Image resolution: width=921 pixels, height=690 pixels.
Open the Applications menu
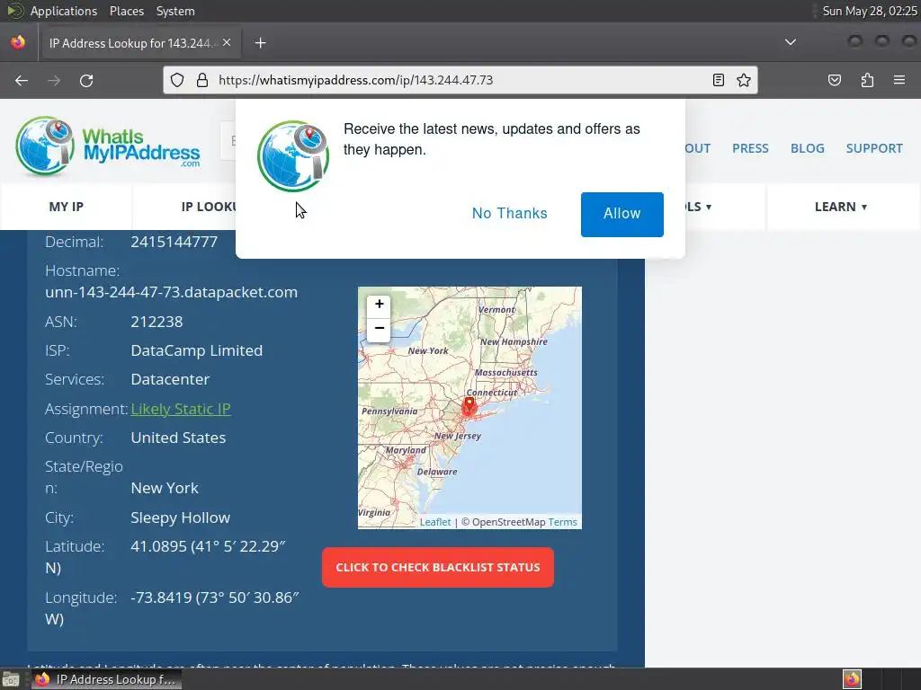pyautogui.click(x=64, y=11)
